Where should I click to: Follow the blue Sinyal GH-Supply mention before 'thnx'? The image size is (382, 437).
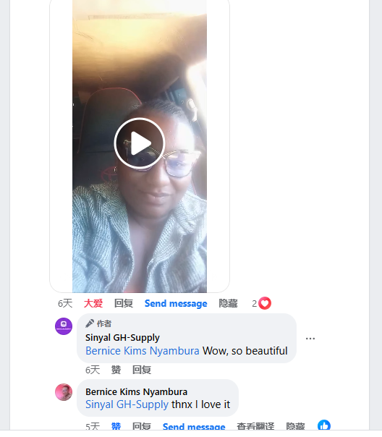click(x=127, y=404)
